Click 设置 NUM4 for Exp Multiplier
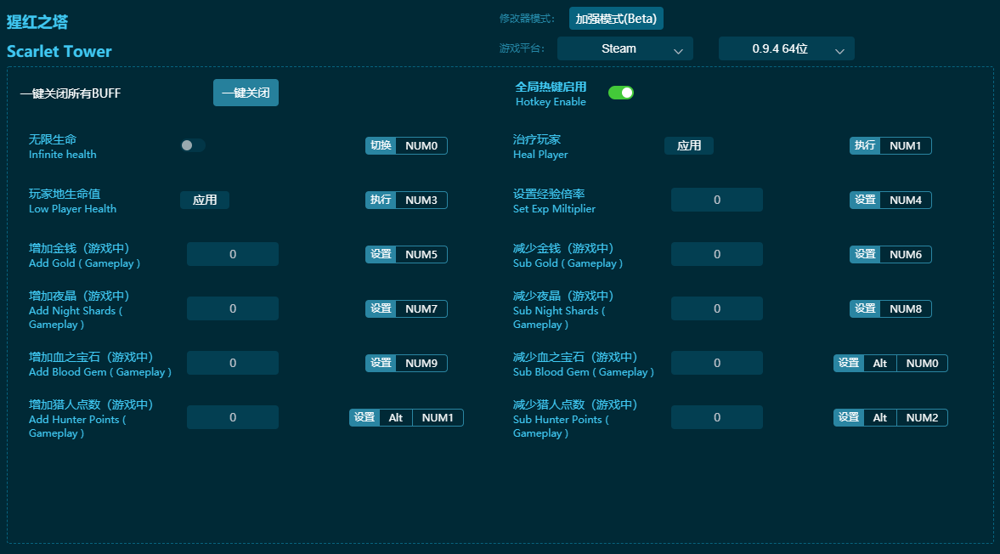Screen dimensions: 1000x554 pos(890,200)
